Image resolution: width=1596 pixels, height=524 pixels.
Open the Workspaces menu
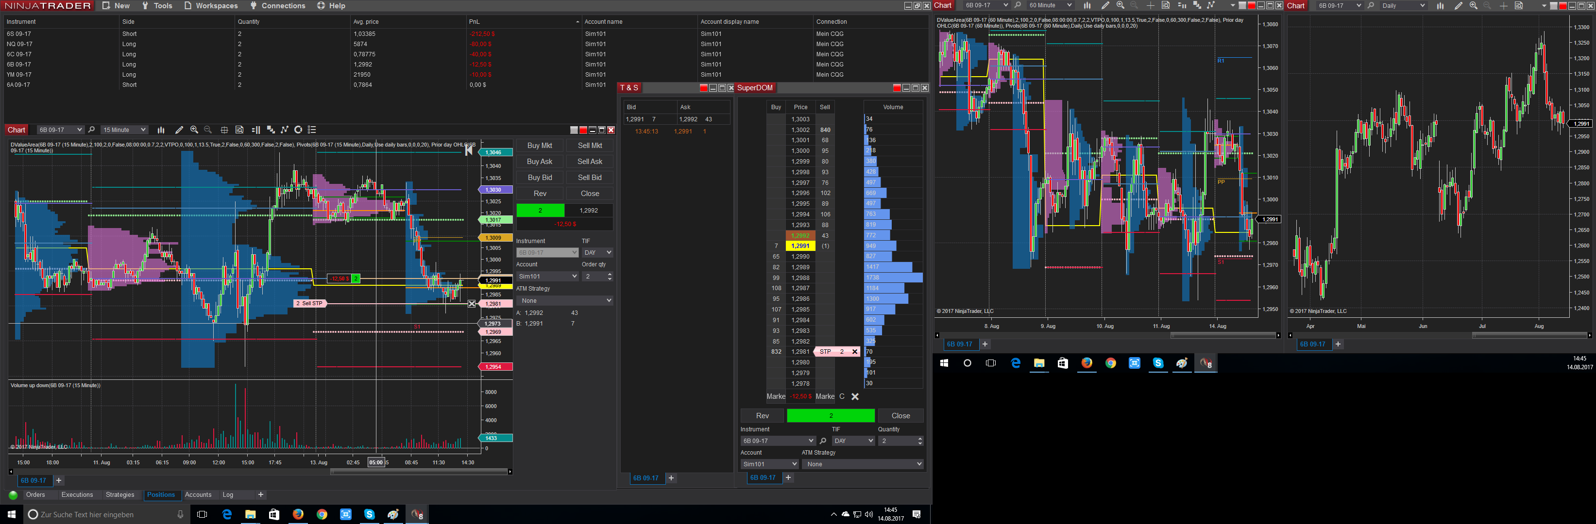tap(211, 5)
